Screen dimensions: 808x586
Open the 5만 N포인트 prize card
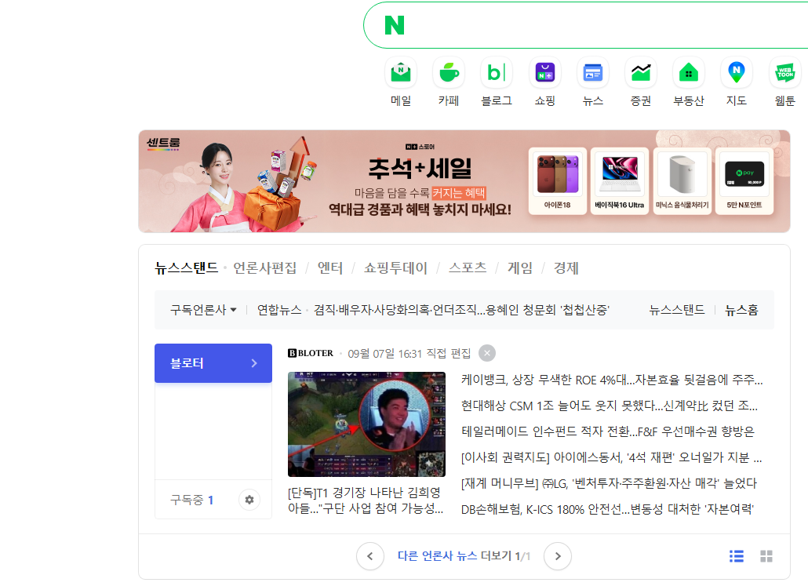[744, 181]
